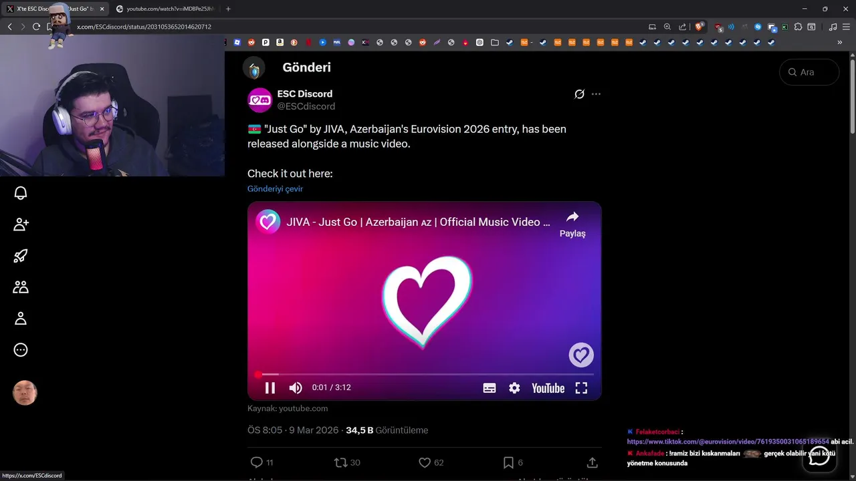Open the JIVA - Just Go video title link
The image size is (856, 481).
click(419, 222)
